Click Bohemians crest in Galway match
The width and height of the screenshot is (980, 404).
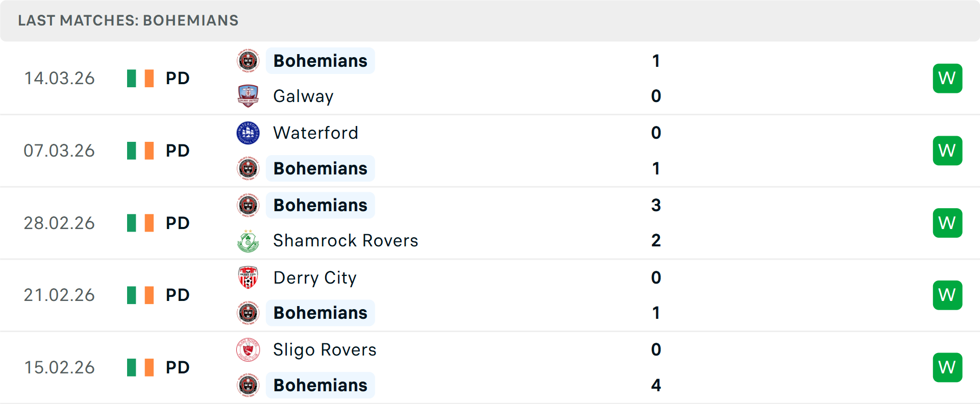coord(248,61)
